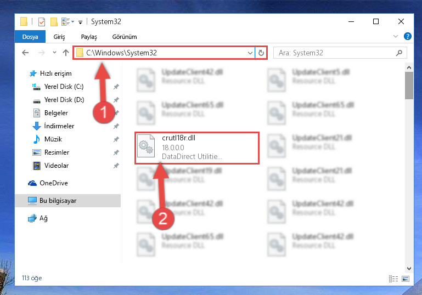Open Videolar in the sidebar
This screenshot has height=295, width=422.
57,166
